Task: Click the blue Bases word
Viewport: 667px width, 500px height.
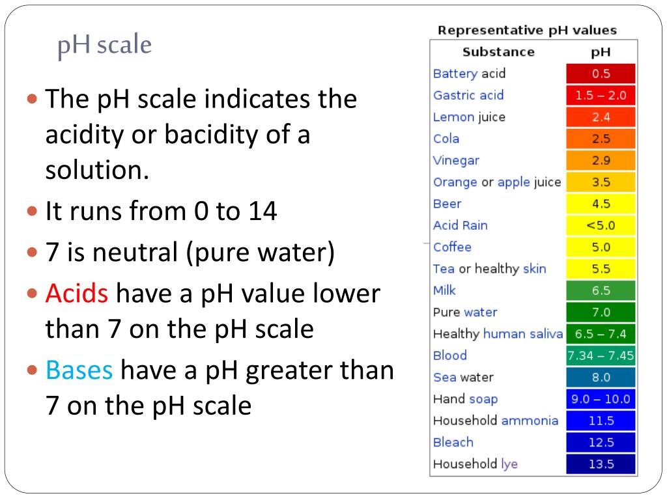Action: (79, 370)
